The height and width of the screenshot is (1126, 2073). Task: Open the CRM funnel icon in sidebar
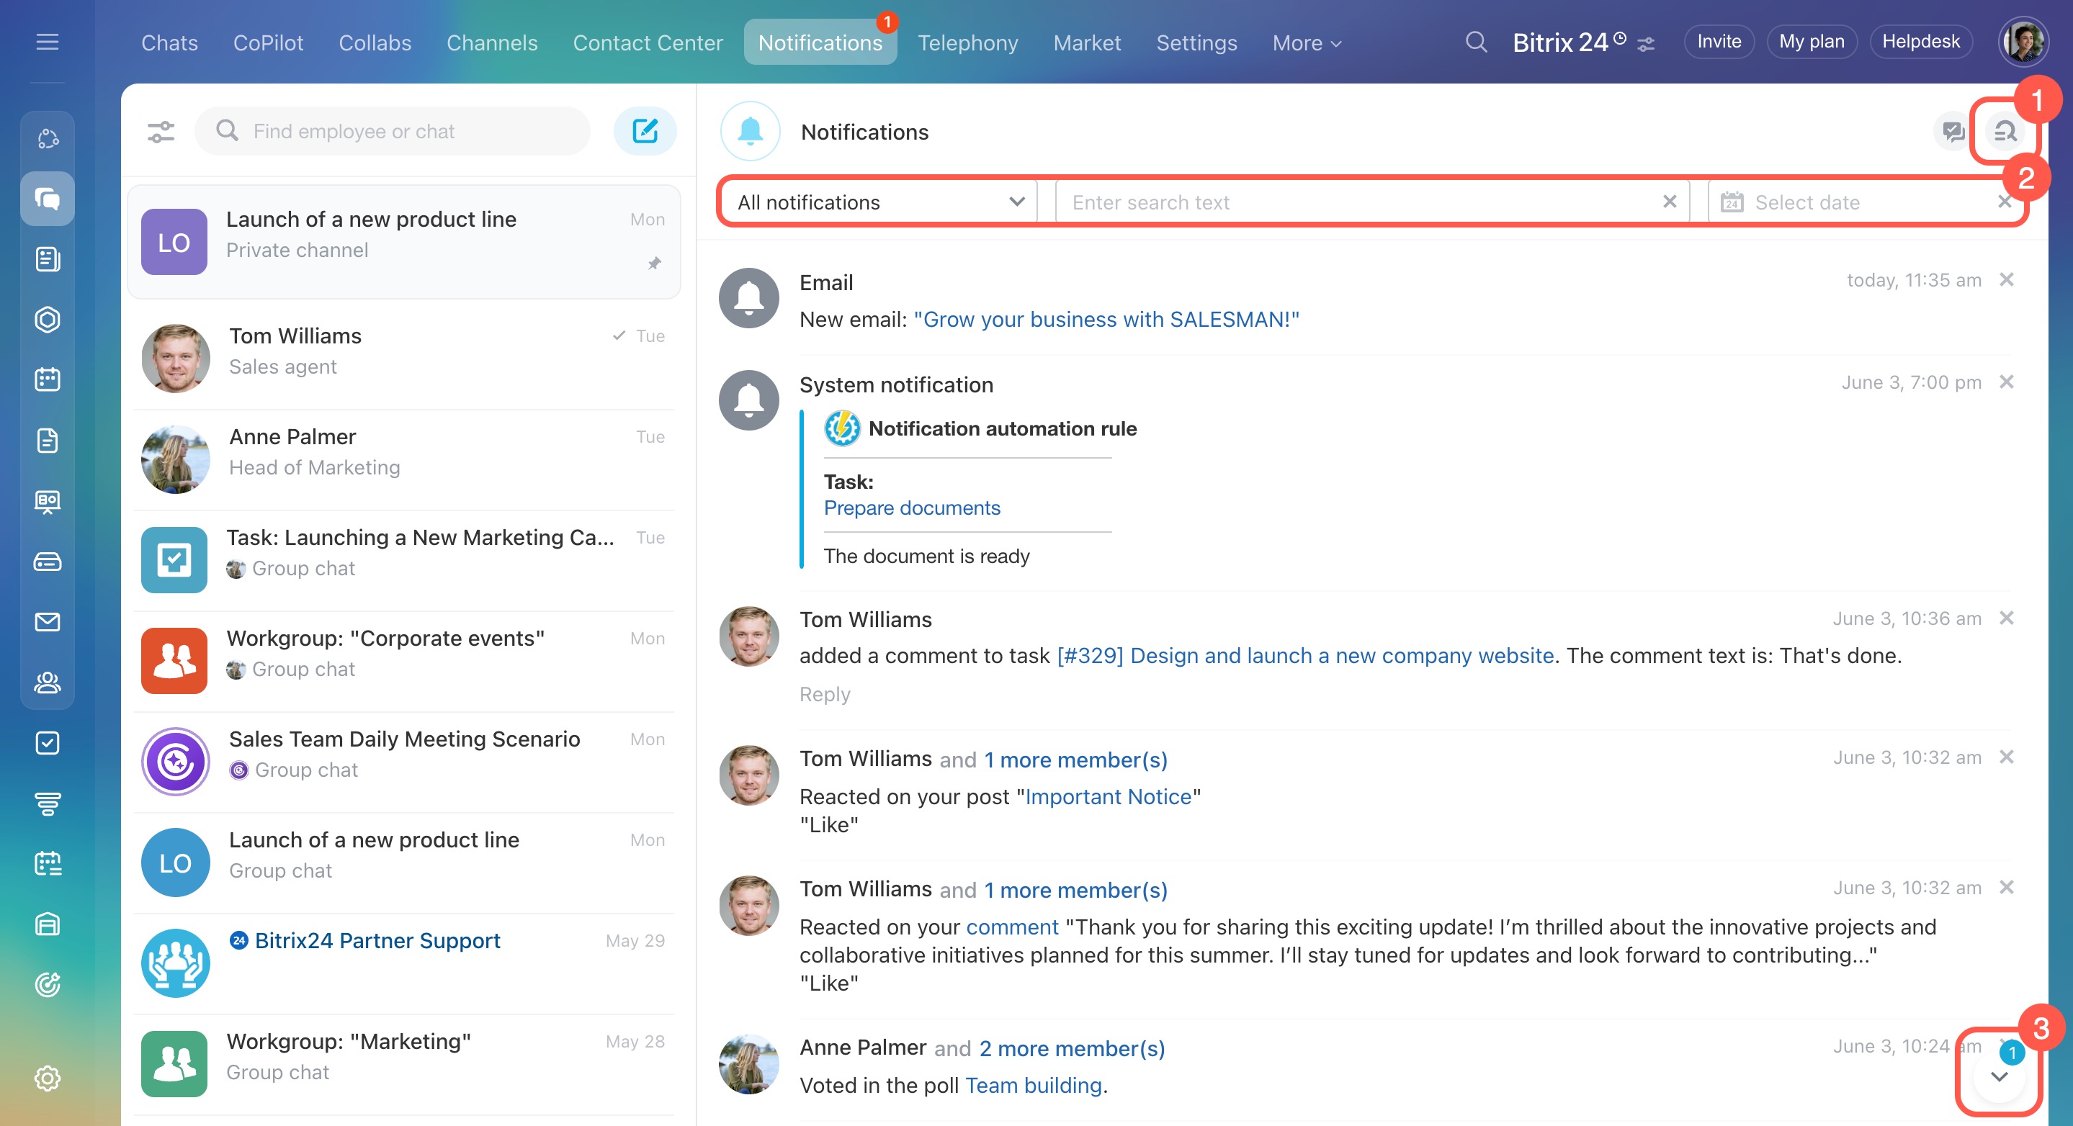click(x=48, y=803)
